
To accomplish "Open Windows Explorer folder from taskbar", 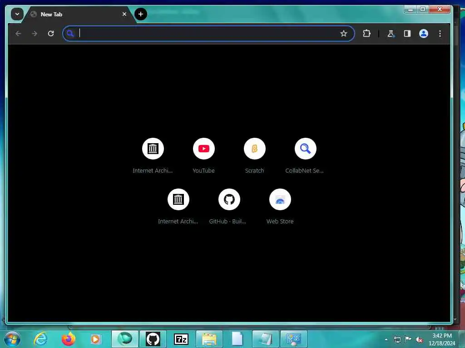I will tap(209, 339).
